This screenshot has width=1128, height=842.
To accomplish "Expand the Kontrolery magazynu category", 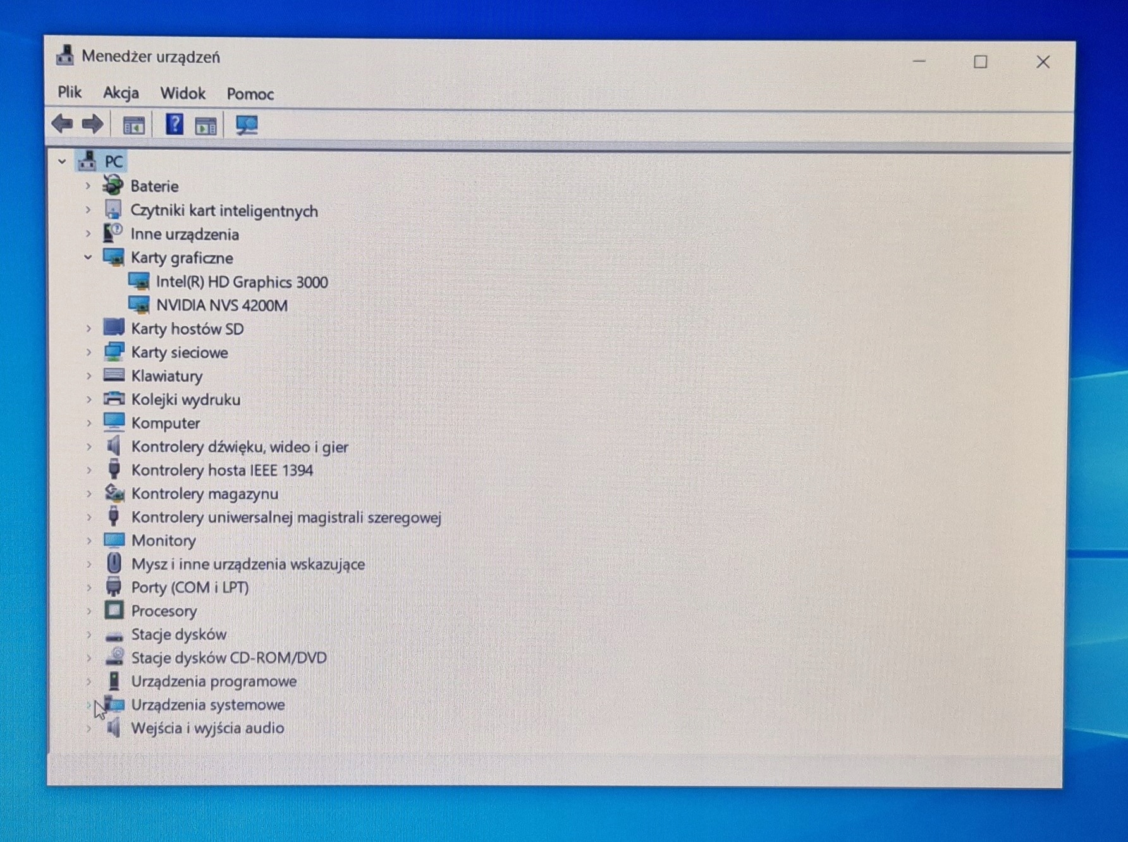I will pos(89,494).
